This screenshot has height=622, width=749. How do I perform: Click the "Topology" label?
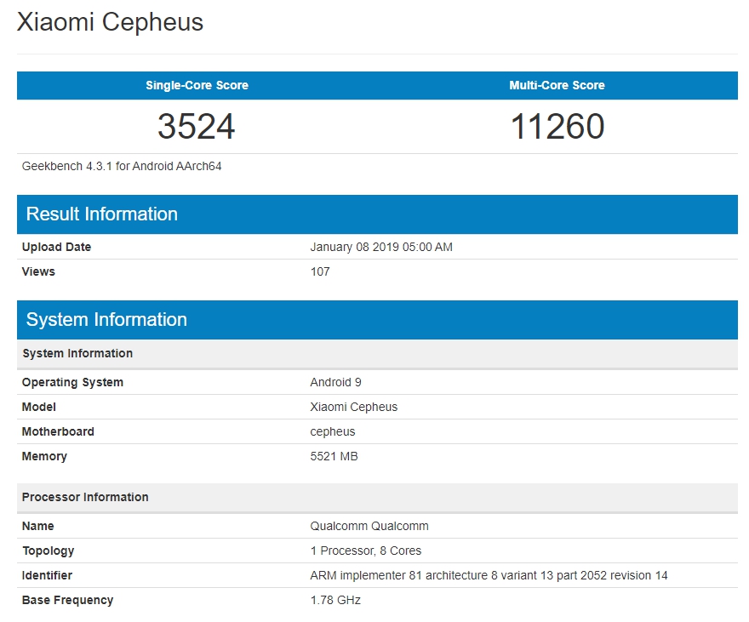[49, 551]
